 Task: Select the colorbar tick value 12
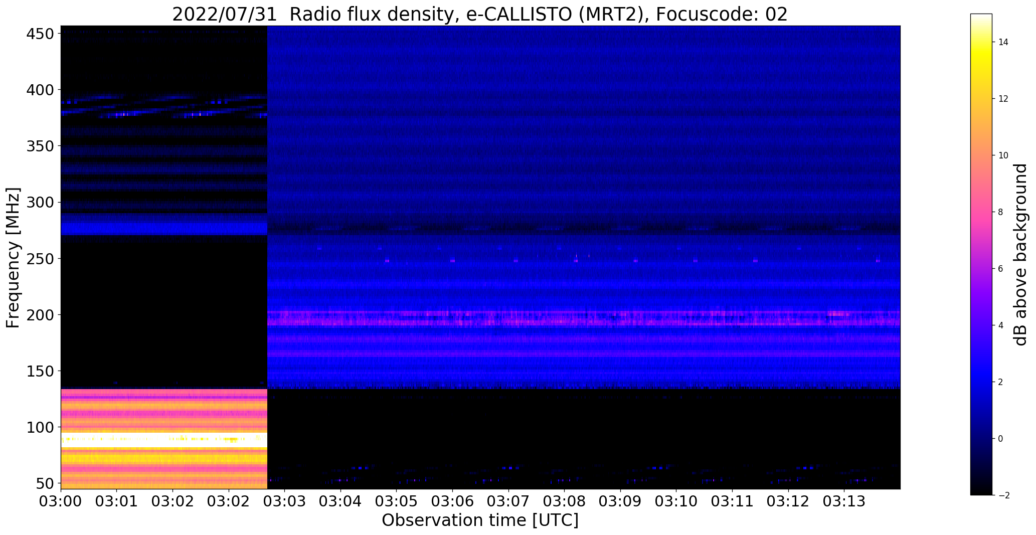(x=1003, y=99)
